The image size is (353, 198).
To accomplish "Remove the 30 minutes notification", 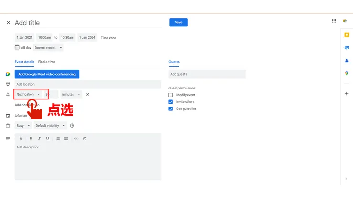I will (x=88, y=94).
